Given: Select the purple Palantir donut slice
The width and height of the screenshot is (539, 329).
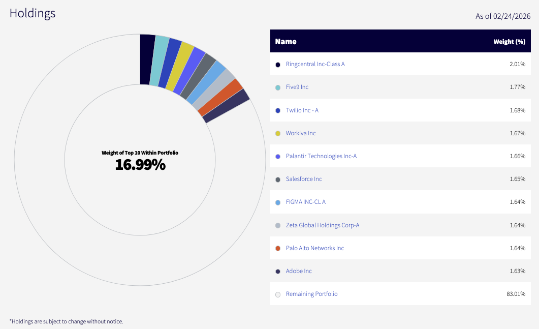Looking at the screenshot, I should (189, 72).
